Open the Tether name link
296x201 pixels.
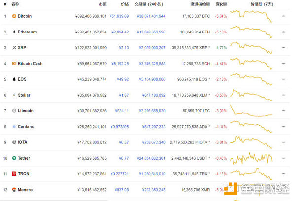(x=24, y=158)
